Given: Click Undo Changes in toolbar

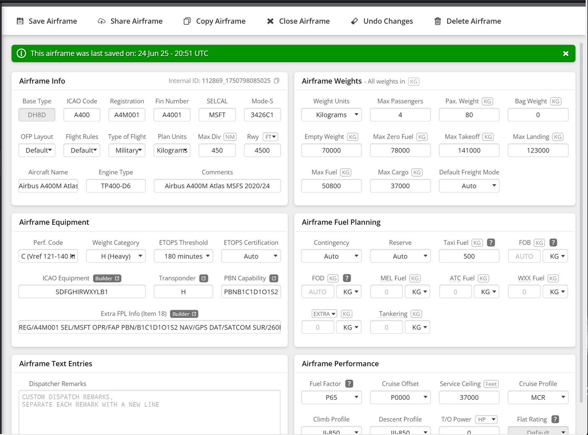Looking at the screenshot, I should 382,21.
